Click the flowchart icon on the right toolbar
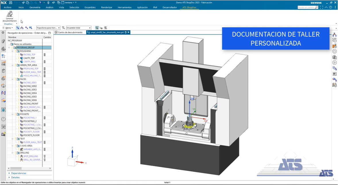Screen dimensions: 338x185 coord(334,40)
